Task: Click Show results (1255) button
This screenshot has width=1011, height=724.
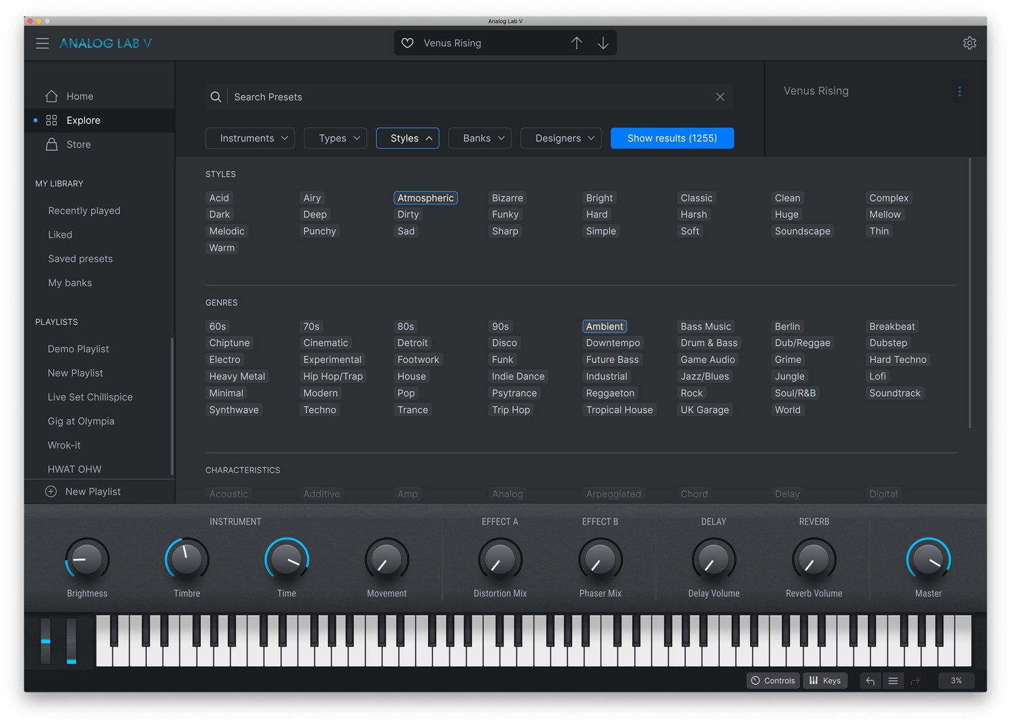Action: click(x=671, y=138)
